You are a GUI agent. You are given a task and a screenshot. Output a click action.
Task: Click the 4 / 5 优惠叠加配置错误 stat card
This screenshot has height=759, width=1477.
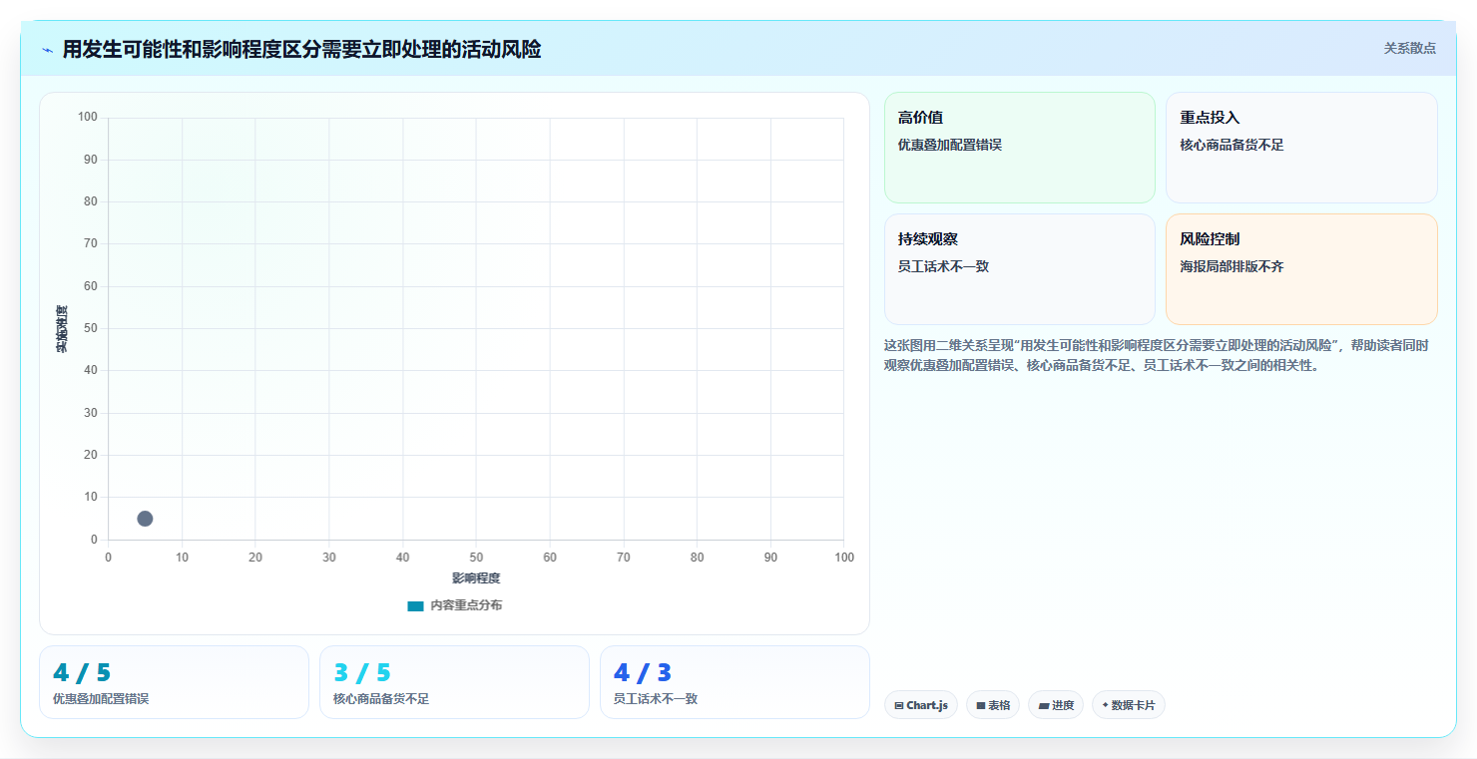174,682
